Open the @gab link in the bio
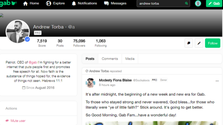The height and width of the screenshot is (125, 223). click(33, 63)
